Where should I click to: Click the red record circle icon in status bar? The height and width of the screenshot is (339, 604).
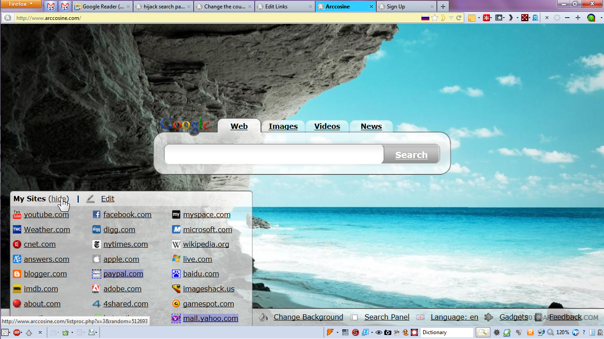pos(414,332)
